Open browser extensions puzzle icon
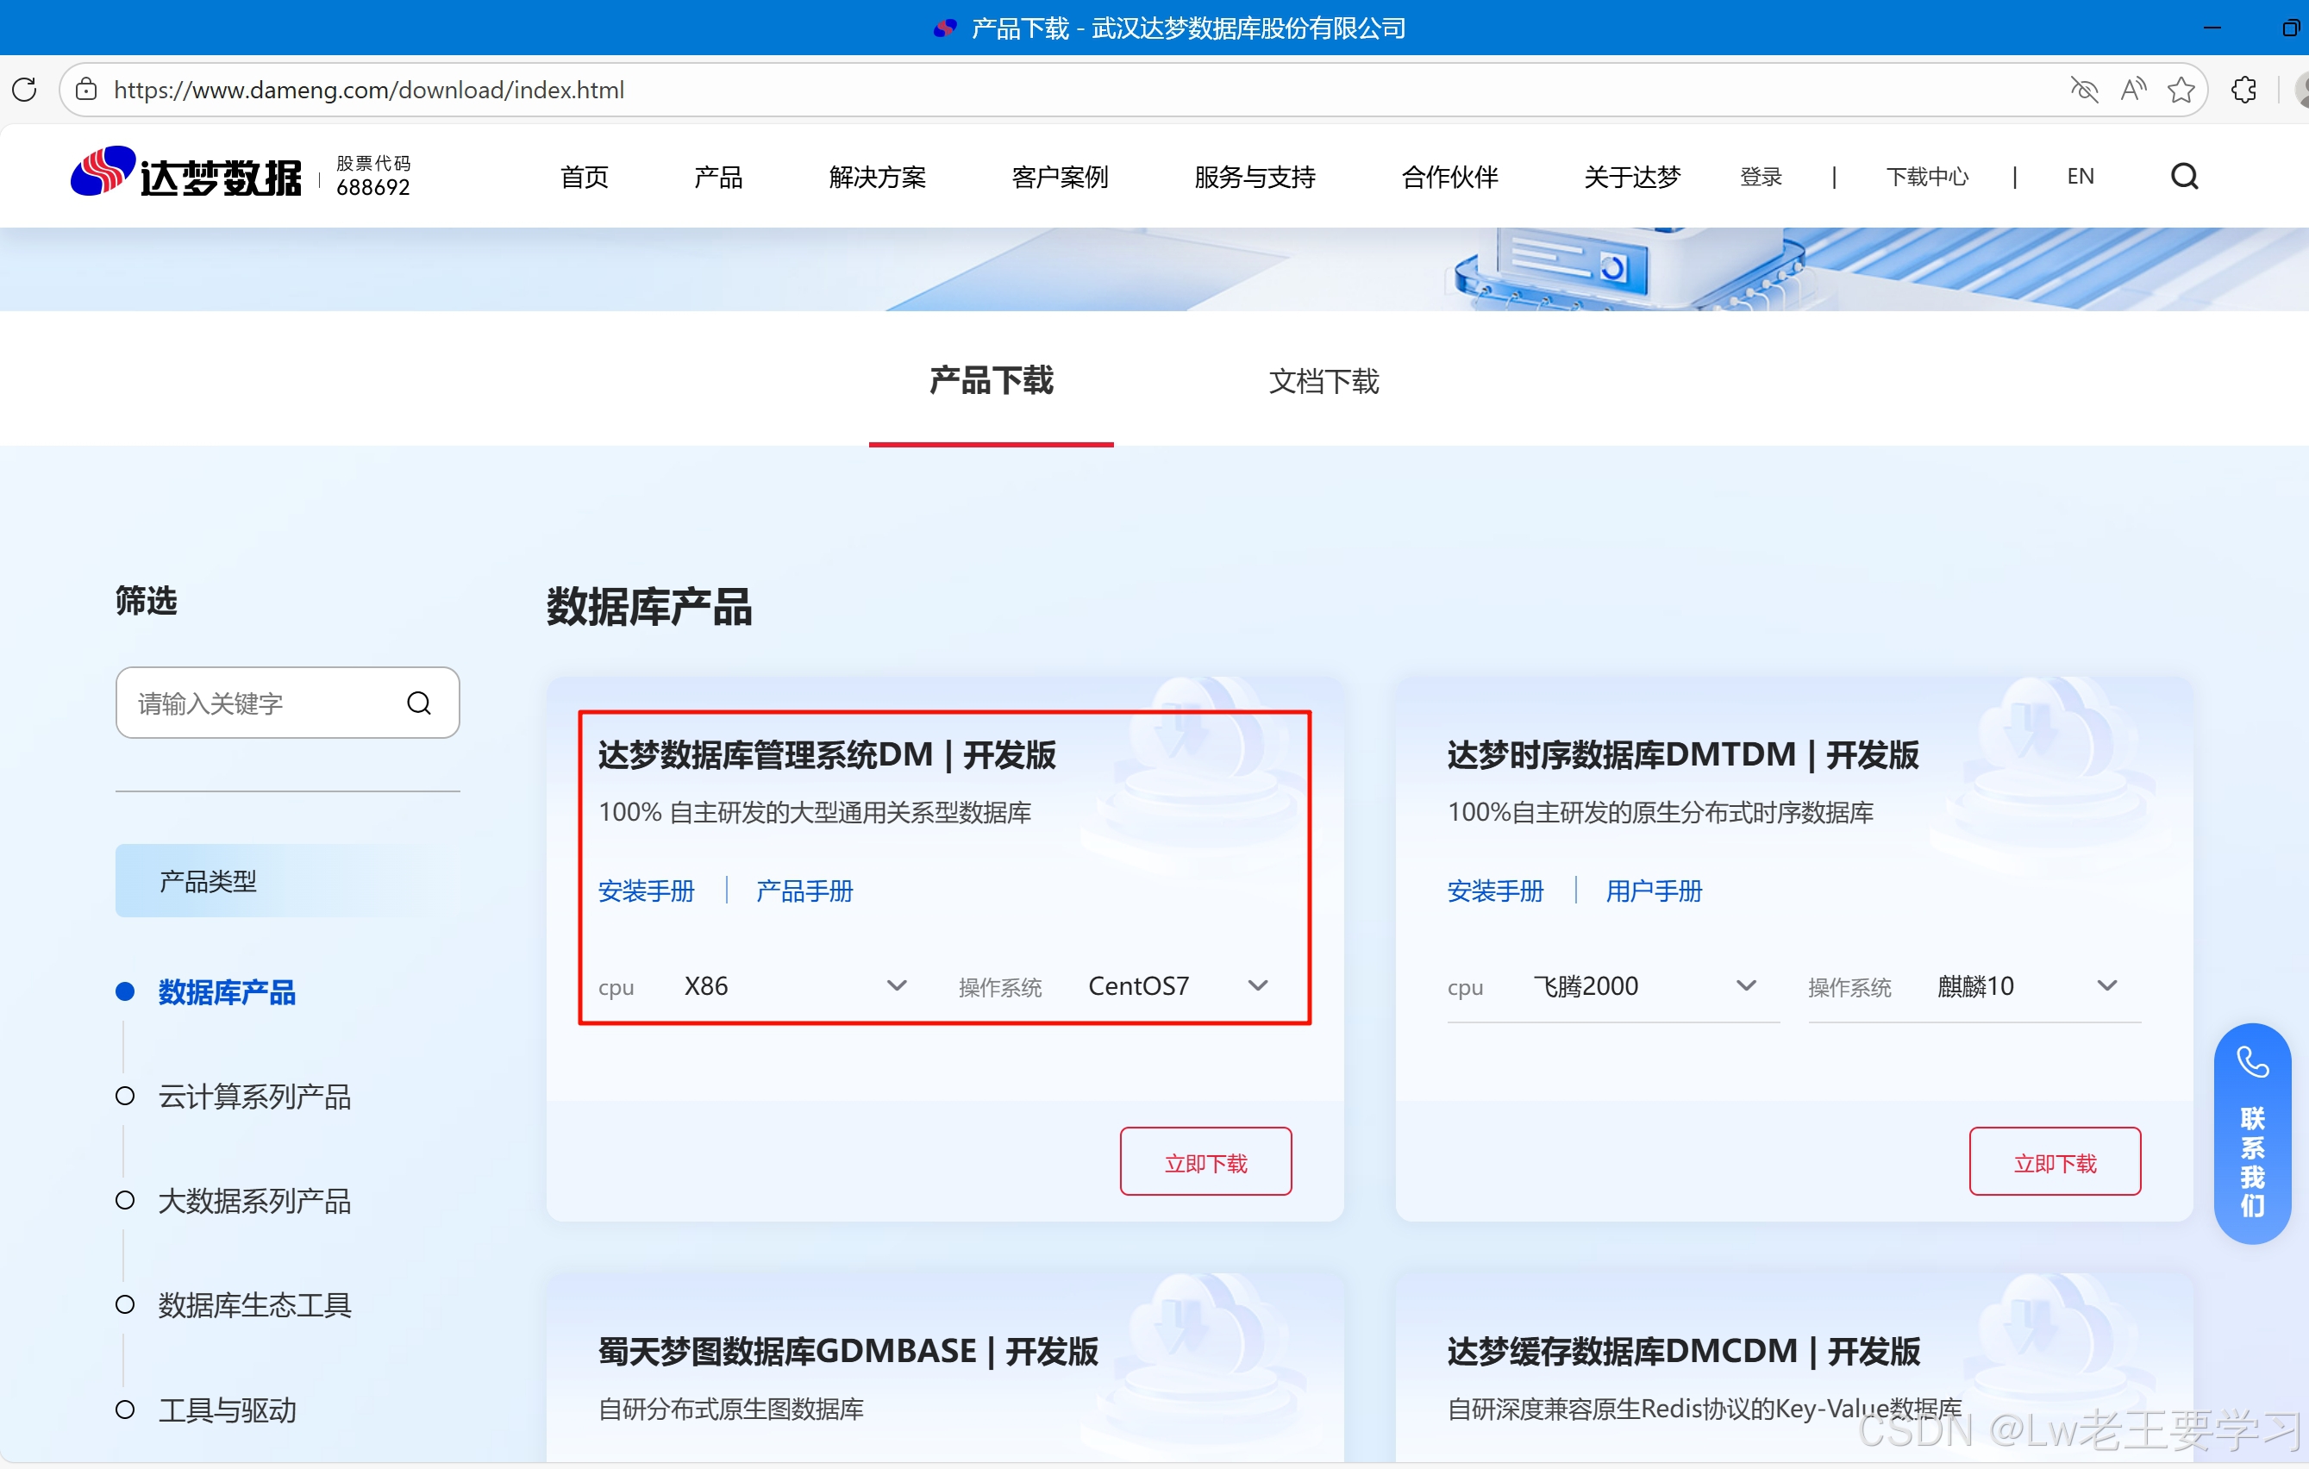2309x1469 pixels. coord(2243,89)
